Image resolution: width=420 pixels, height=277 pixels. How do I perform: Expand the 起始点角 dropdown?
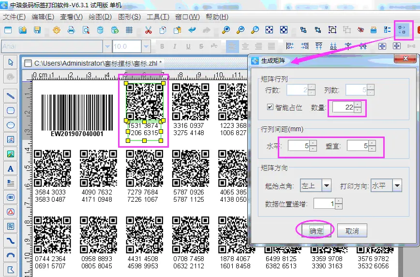tap(326, 186)
